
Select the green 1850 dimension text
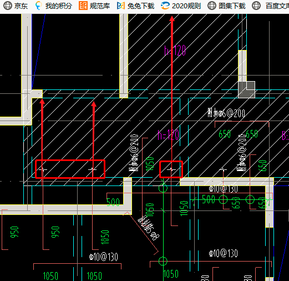tap(105, 237)
